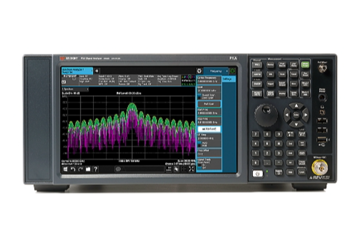This screenshot has height=229, width=363.
Task: Click numeric keypad key 5
Action: [x=267, y=144]
